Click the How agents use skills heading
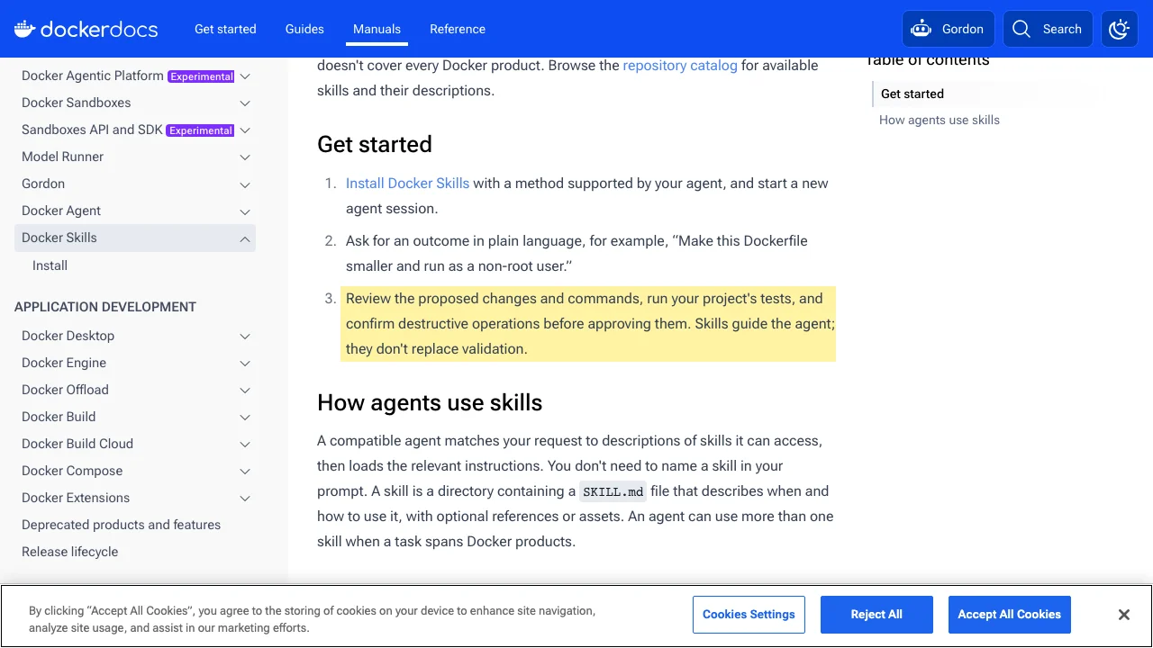 pyautogui.click(x=430, y=402)
